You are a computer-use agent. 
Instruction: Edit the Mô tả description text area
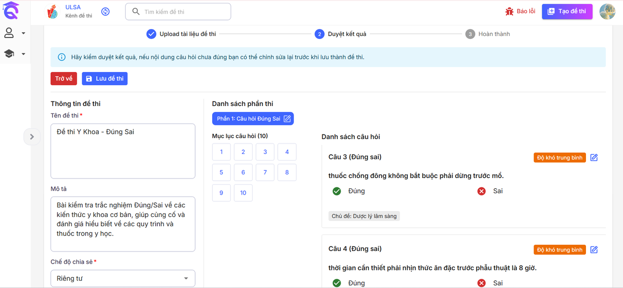click(123, 224)
